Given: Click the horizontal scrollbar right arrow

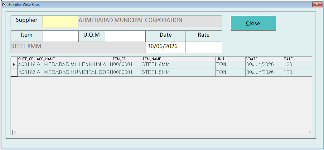Looking at the screenshot, I should [310, 132].
